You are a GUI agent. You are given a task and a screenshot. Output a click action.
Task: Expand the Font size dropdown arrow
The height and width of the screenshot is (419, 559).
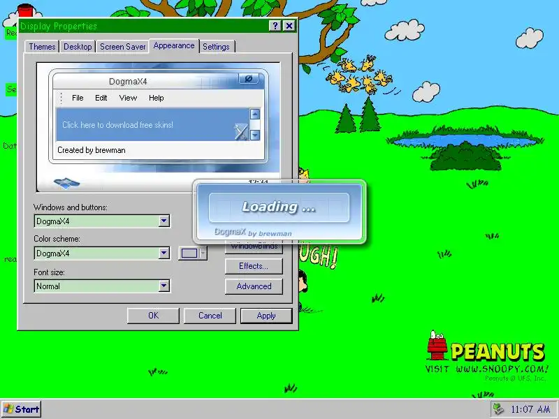point(164,286)
